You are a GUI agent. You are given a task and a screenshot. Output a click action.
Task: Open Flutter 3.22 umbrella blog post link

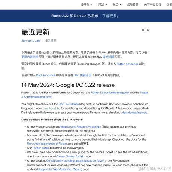coord(110,93)
